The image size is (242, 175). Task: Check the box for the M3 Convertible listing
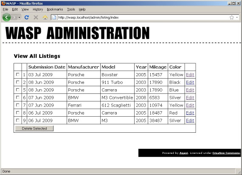tap(18, 97)
